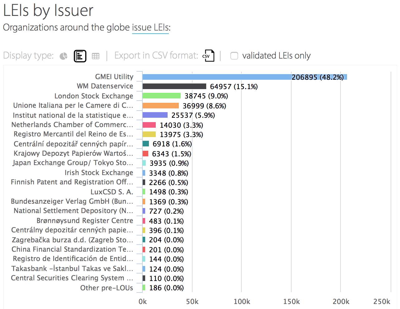The width and height of the screenshot is (400, 309).
Task: Select the "Registro de Identificación de Entid…" label
Action: click(x=73, y=259)
